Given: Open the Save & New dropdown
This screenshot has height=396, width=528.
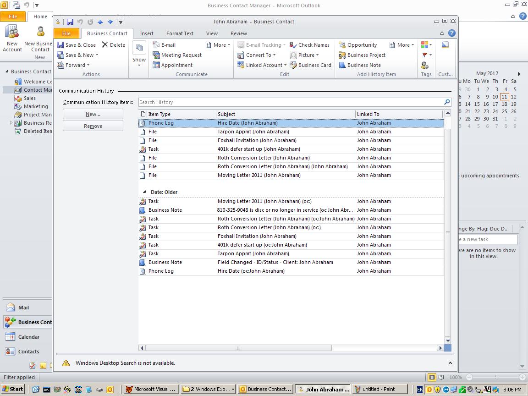Looking at the screenshot, I should (97, 55).
